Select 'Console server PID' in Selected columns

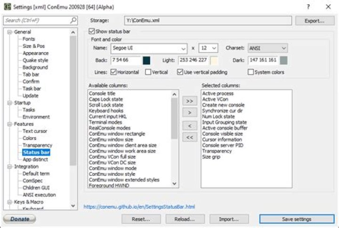point(223,145)
